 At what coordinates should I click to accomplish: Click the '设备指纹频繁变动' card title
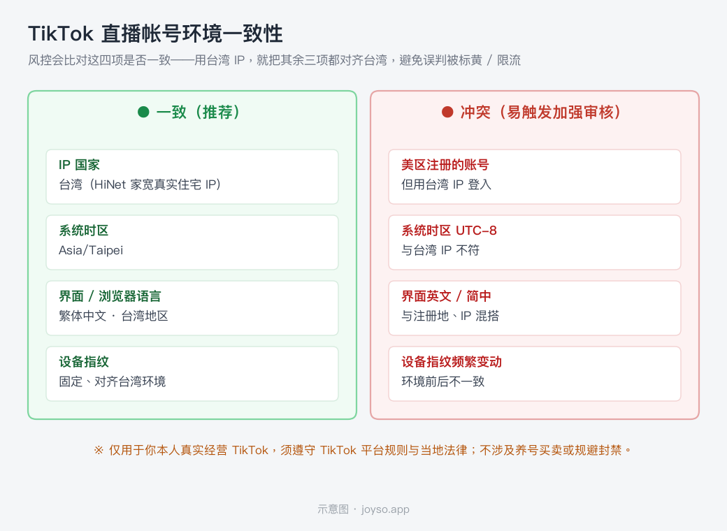pyautogui.click(x=452, y=362)
